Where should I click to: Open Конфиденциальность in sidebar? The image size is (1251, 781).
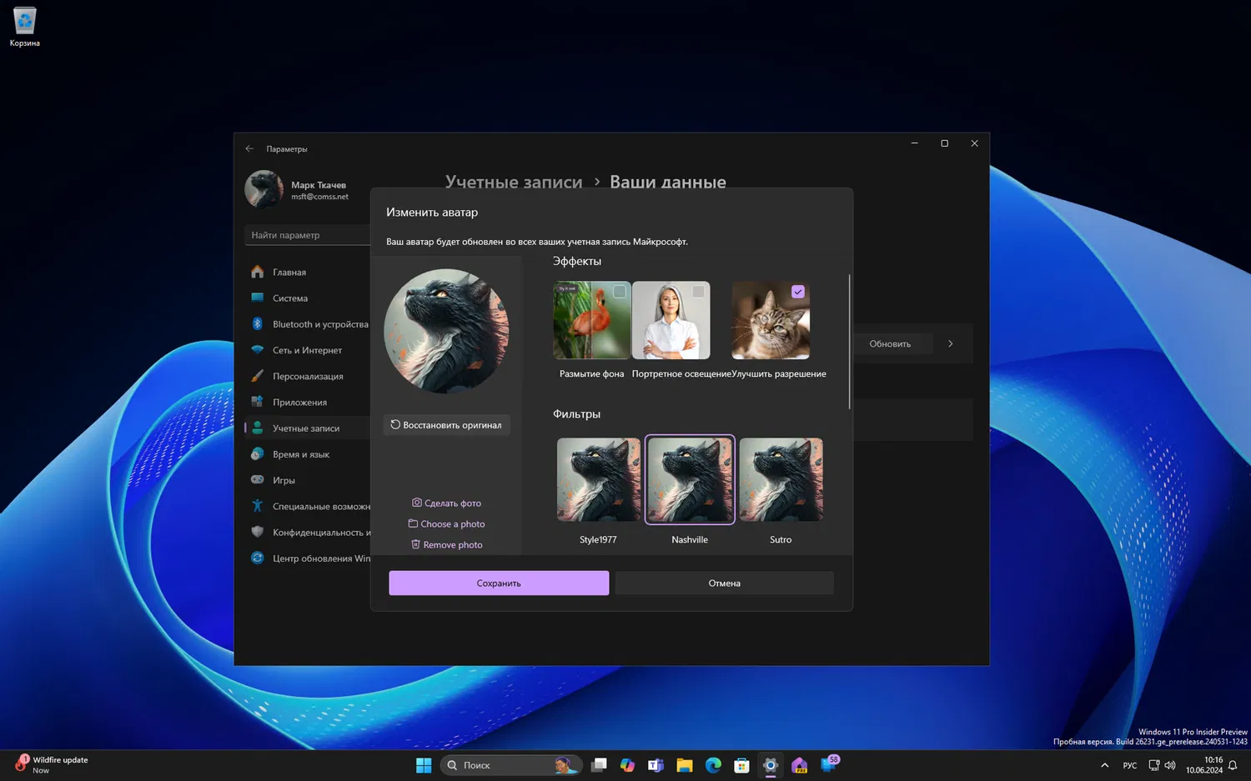307,532
